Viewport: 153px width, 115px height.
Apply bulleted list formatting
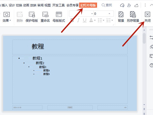click(100, 20)
